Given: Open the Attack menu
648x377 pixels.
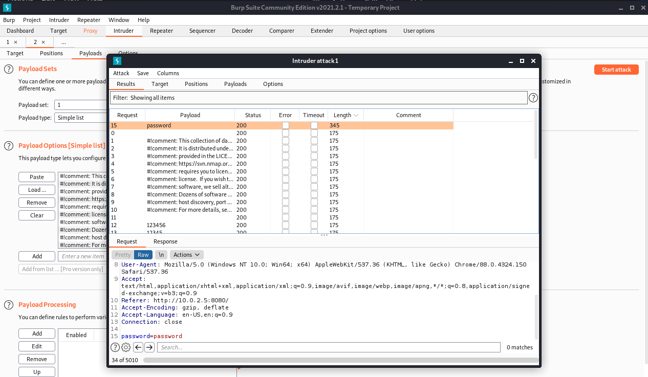Looking at the screenshot, I should pos(121,73).
